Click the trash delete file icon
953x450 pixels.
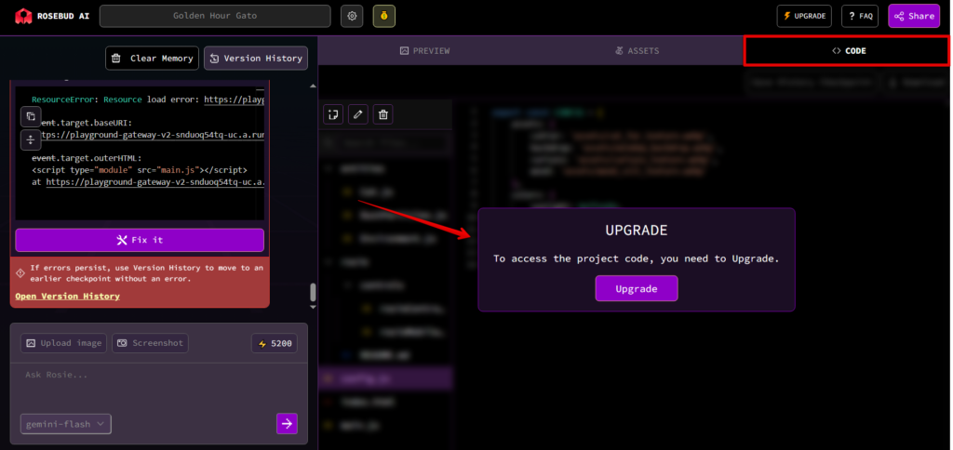pyautogui.click(x=383, y=114)
